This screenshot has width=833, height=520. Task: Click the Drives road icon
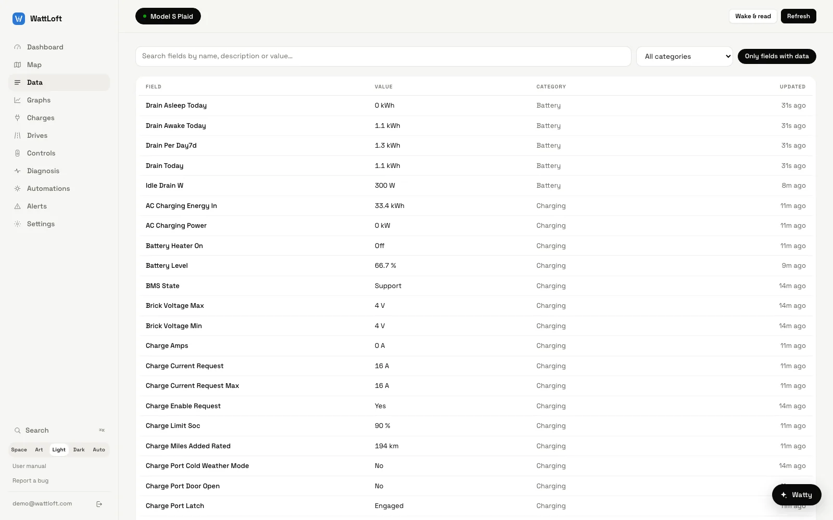pyautogui.click(x=17, y=135)
